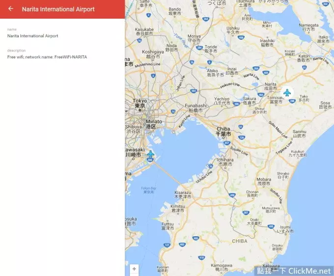
Task: Click the Chiba city label on map
Action: (223, 132)
